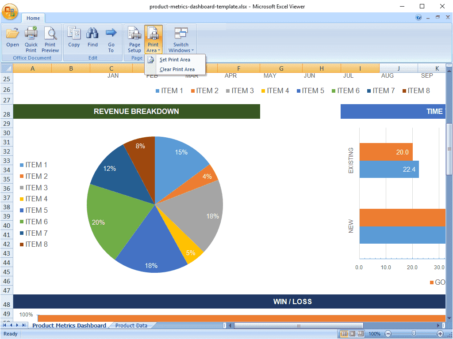Select column B header
The image size is (453, 339).
[x=71, y=68]
